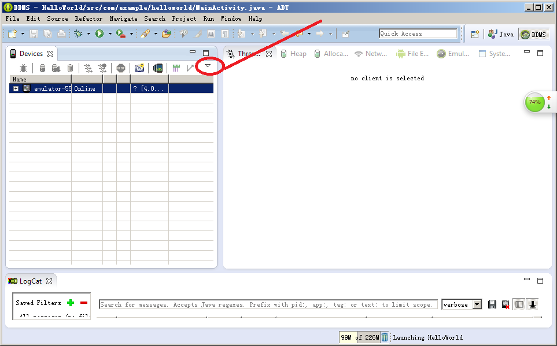Image resolution: width=557 pixels, height=346 pixels.
Task: Run garbage collector trash icon in status bar
Action: [385, 337]
